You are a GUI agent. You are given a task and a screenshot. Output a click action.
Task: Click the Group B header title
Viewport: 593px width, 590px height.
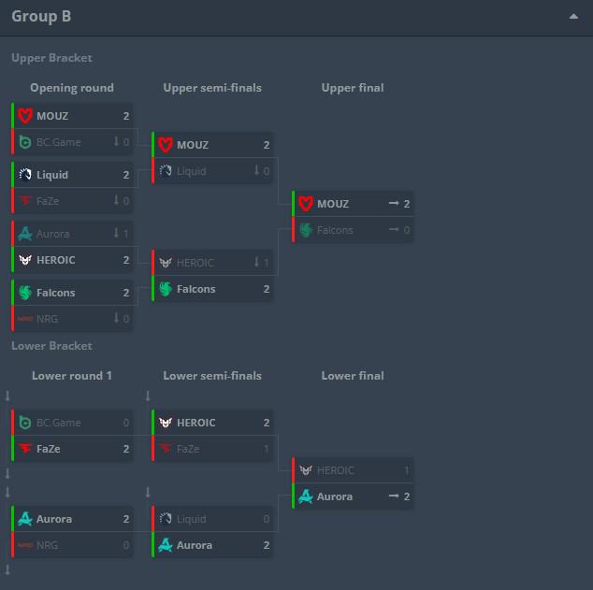point(41,16)
